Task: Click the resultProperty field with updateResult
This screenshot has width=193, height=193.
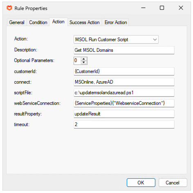Action: (124, 114)
